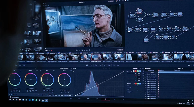Jump to first frame in viewer

77,50
